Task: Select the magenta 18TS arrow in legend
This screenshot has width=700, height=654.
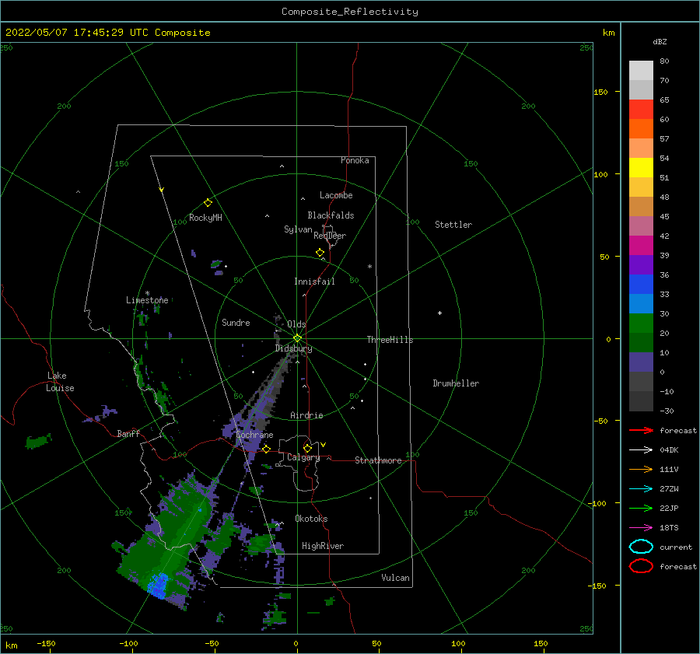Action: coord(641,528)
